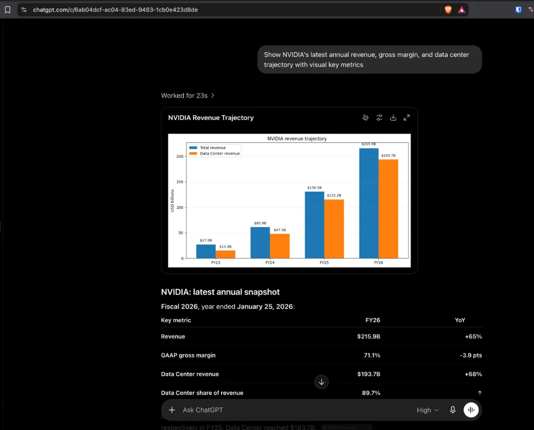Click the orange Data Center revenue legend swatch
The height and width of the screenshot is (430, 534).
[193, 154]
